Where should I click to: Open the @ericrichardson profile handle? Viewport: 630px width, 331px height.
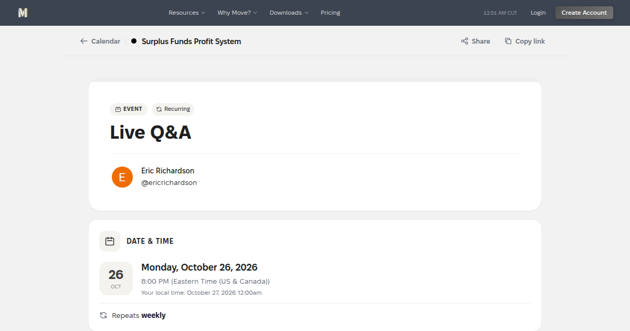pos(169,183)
